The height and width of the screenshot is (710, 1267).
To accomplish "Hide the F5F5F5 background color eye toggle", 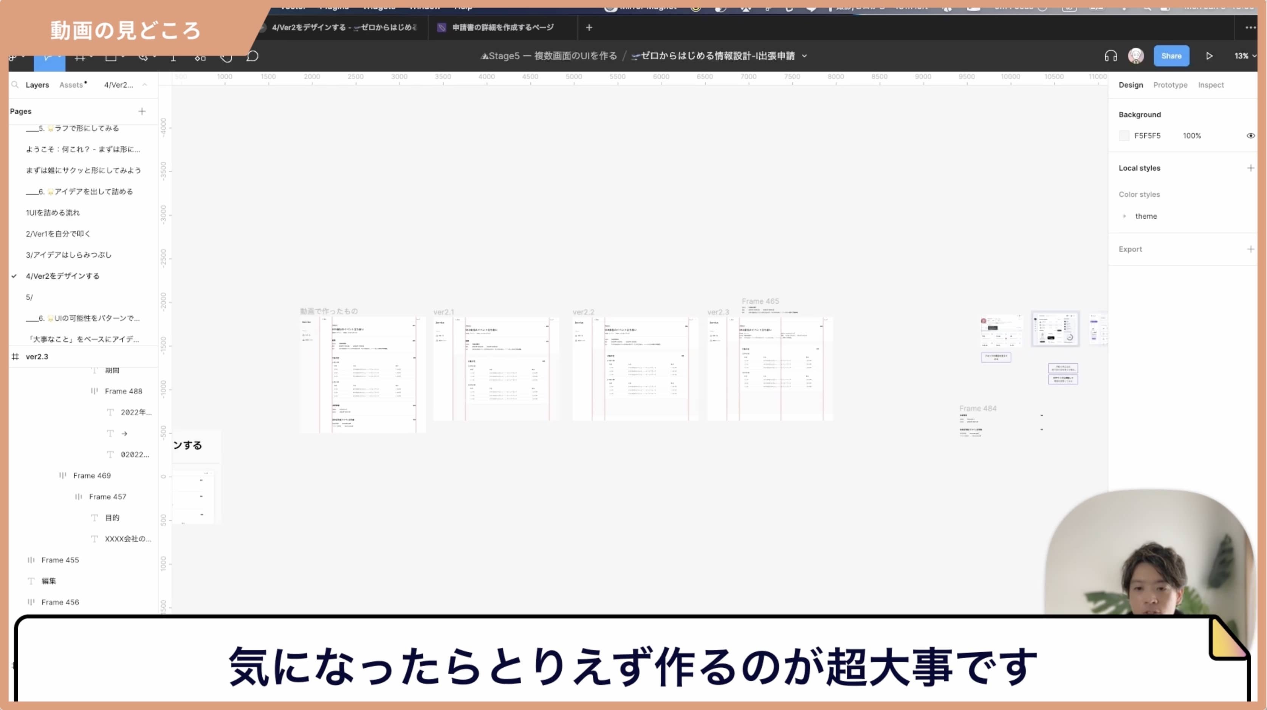I will click(x=1251, y=135).
